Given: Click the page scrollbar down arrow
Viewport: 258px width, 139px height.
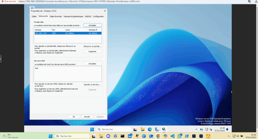Looking at the screenshot, I should click(x=257, y=131).
